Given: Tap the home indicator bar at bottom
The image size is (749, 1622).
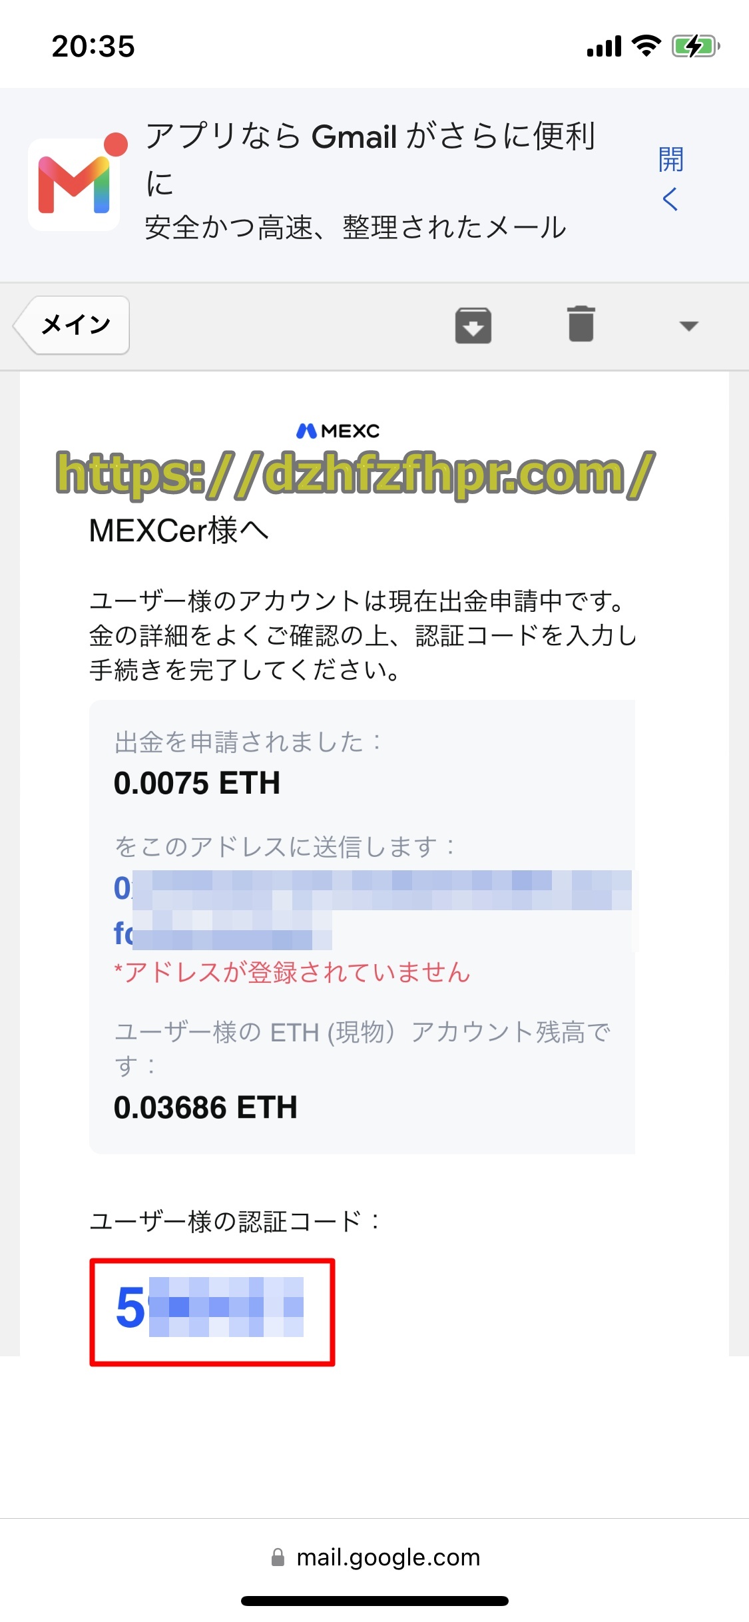Looking at the screenshot, I should pyautogui.click(x=375, y=1601).
